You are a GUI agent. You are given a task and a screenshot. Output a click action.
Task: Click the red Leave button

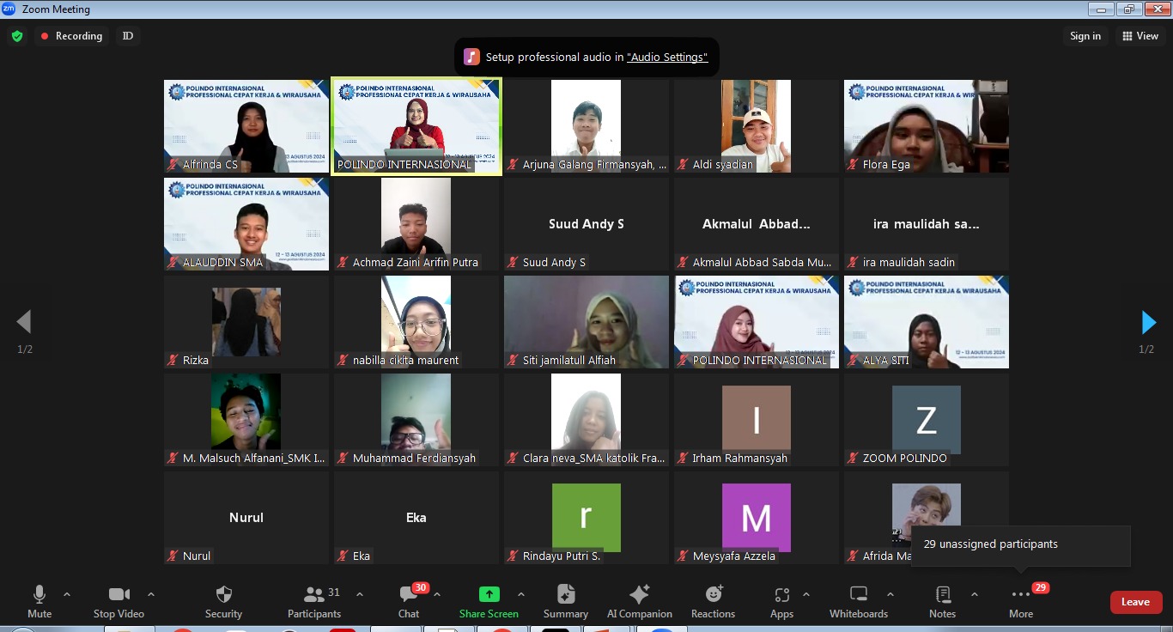(x=1135, y=602)
